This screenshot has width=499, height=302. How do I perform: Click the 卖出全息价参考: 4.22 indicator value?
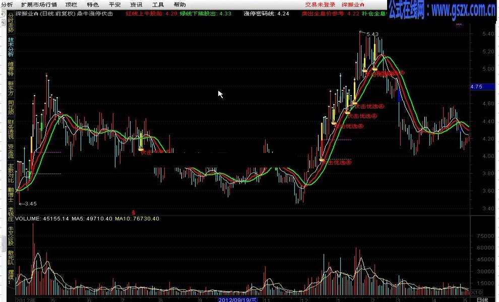pyautogui.click(x=330, y=14)
